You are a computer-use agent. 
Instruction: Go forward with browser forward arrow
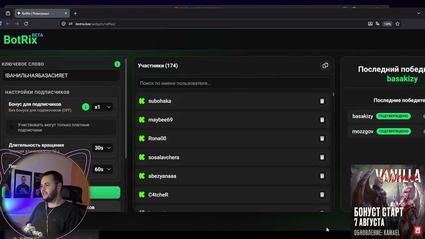click(x=17, y=24)
